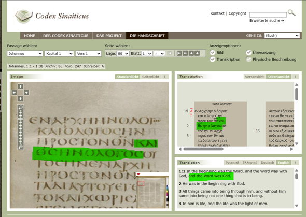This screenshot has width=306, height=217.
Task: Open the Transcription panel info button
Action: pos(295,77)
